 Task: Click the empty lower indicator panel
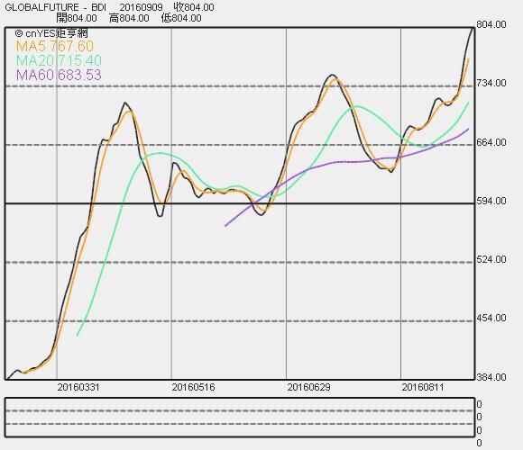pos(240,417)
